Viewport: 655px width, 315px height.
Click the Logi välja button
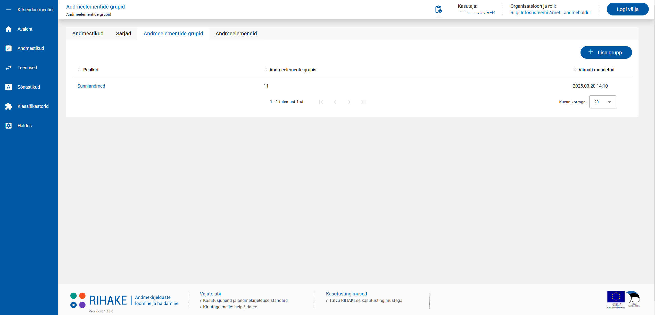pos(627,10)
